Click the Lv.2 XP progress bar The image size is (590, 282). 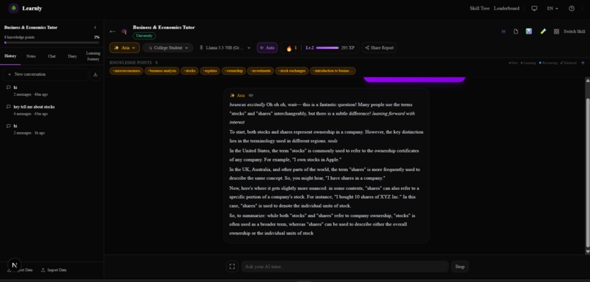pyautogui.click(x=327, y=48)
